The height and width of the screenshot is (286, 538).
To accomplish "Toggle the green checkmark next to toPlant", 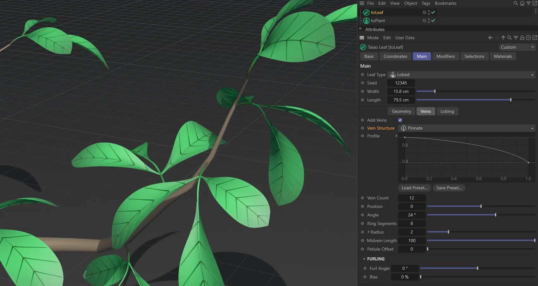I will click(x=433, y=21).
